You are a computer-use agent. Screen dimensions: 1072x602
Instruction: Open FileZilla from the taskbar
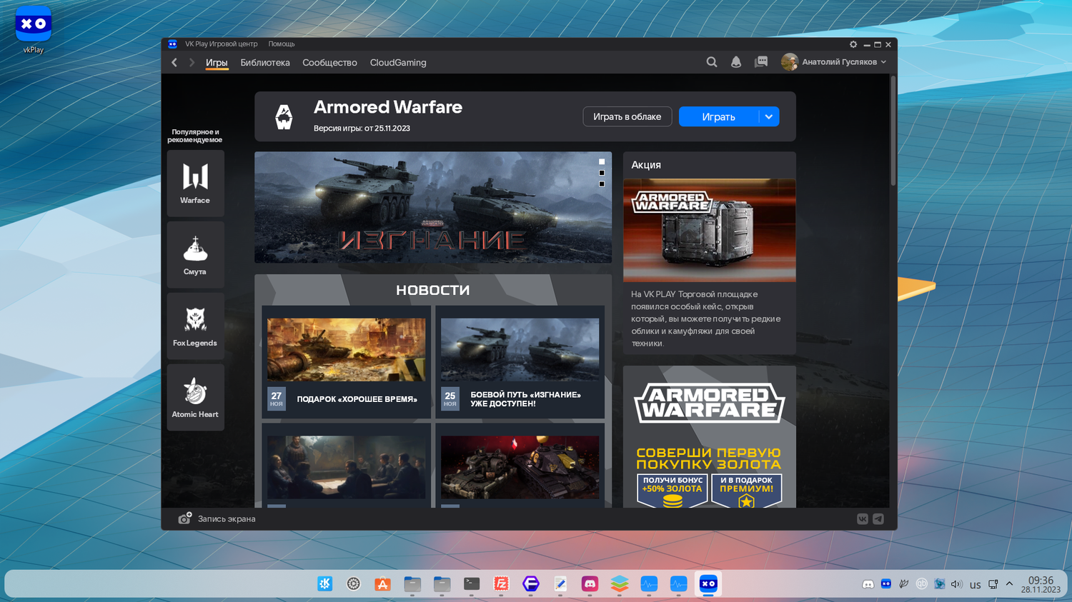501,584
